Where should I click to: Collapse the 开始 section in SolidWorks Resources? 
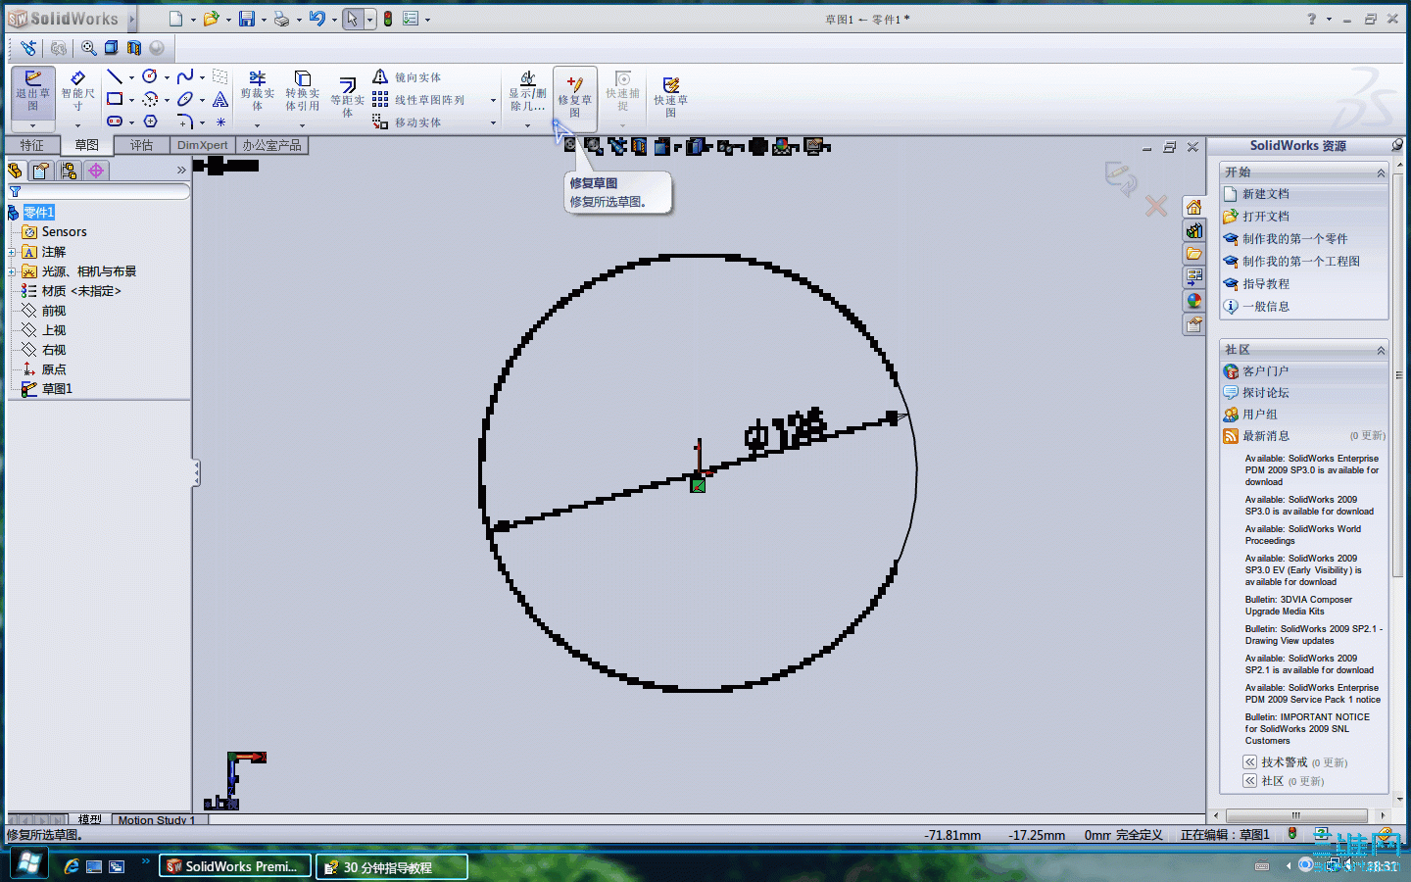point(1381,172)
